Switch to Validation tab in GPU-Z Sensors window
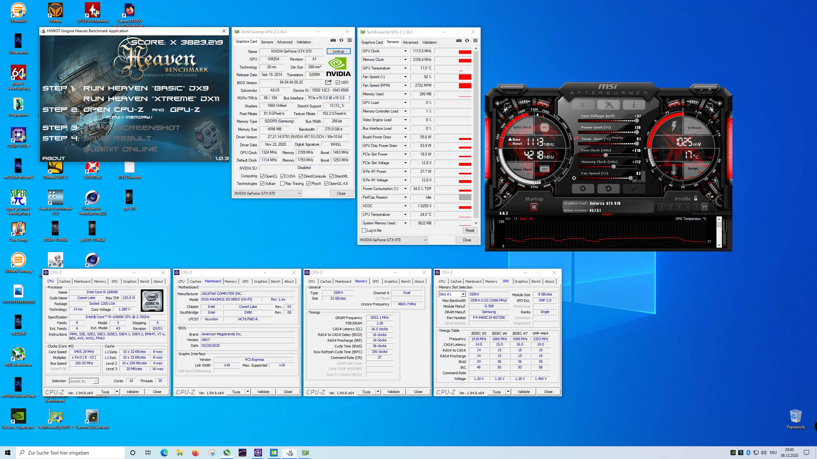This screenshot has height=459, width=817. point(429,42)
